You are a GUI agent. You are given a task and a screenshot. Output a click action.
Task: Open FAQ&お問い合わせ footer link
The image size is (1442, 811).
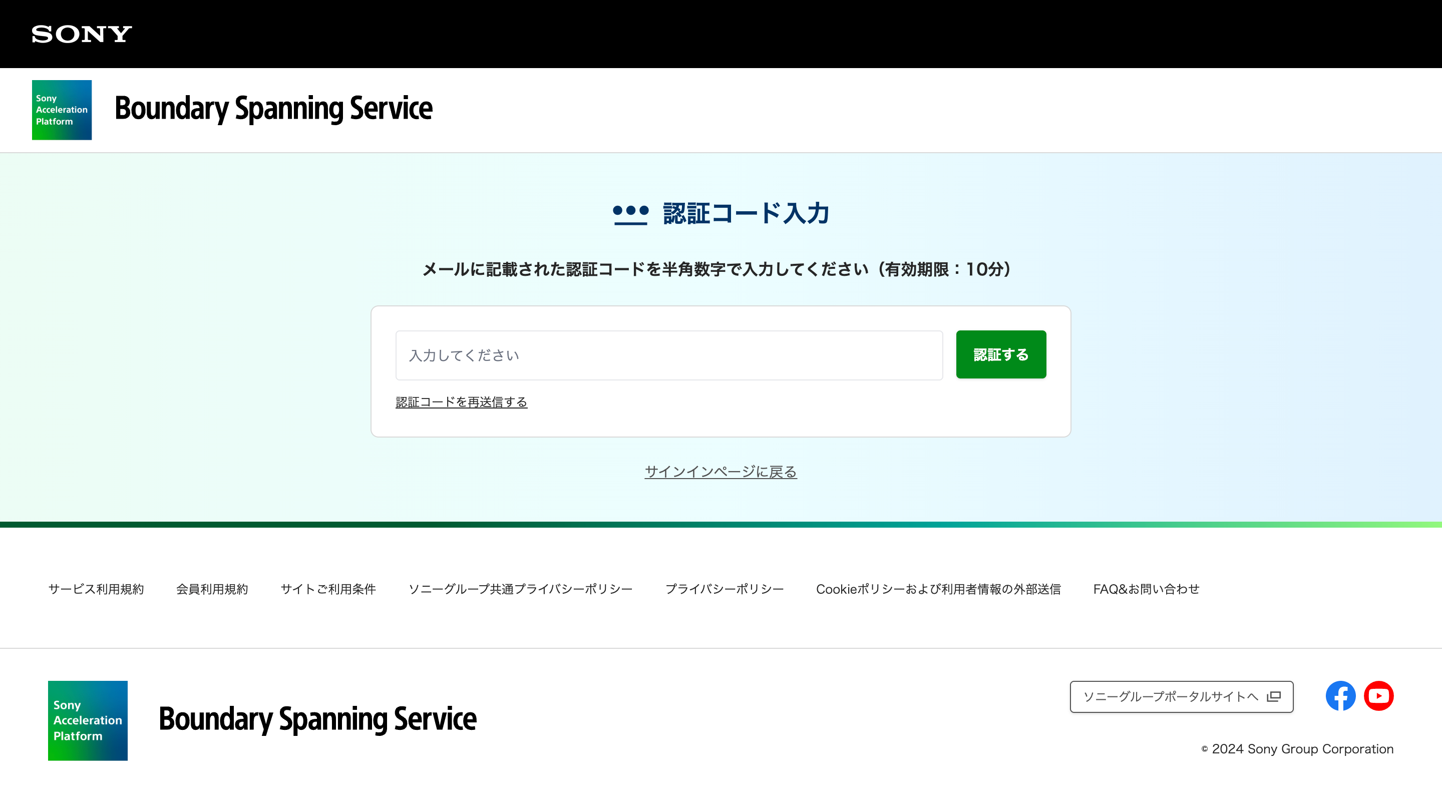tap(1146, 589)
